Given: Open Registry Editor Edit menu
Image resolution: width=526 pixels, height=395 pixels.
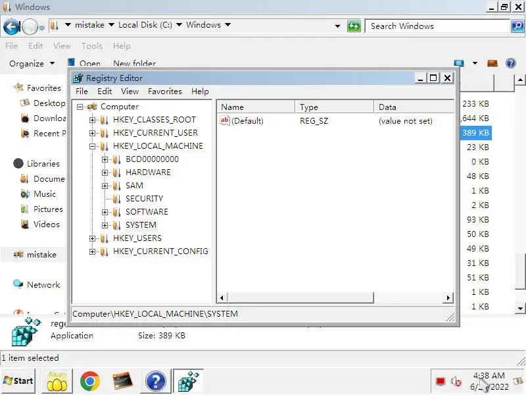Looking at the screenshot, I should coord(105,92).
